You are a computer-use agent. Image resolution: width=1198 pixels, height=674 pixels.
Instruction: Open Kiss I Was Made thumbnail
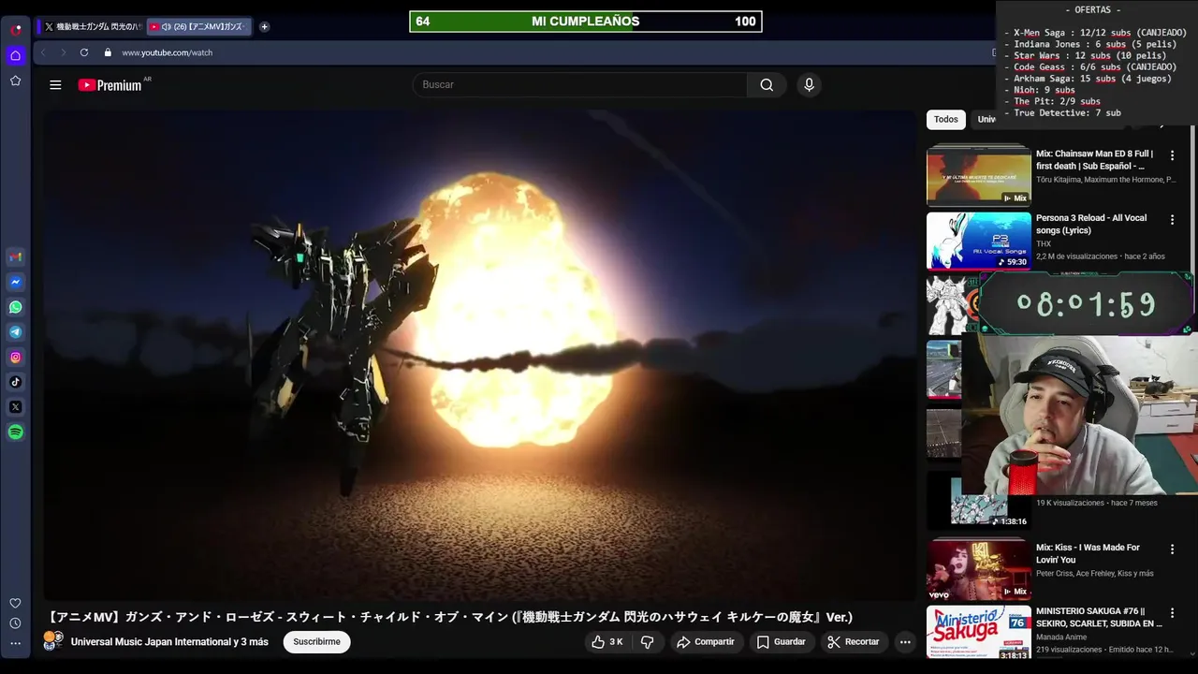pyautogui.click(x=979, y=569)
